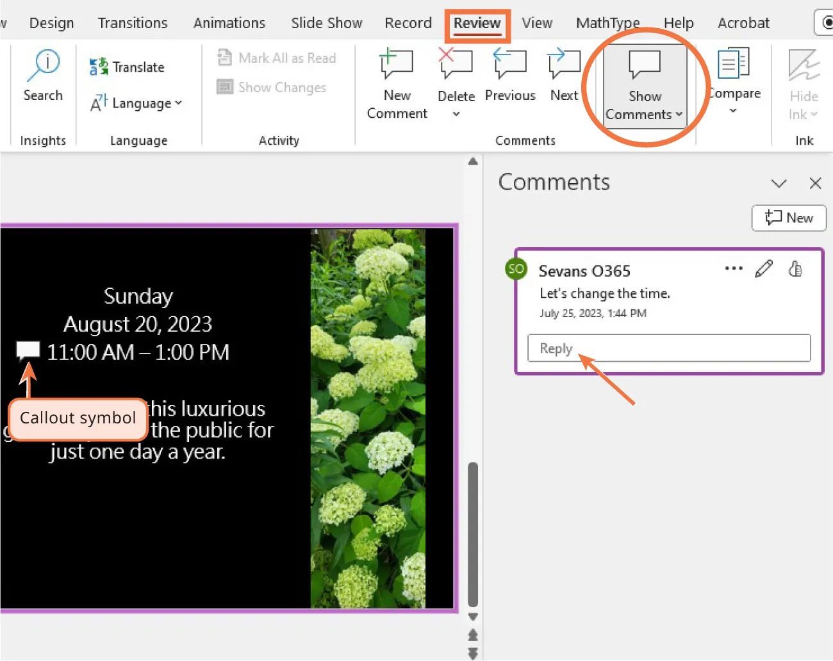Click the comment callout symbol on the slide
Viewport: 833px width, 661px height.
click(x=28, y=350)
